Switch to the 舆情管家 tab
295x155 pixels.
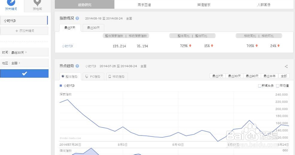click(204, 4)
